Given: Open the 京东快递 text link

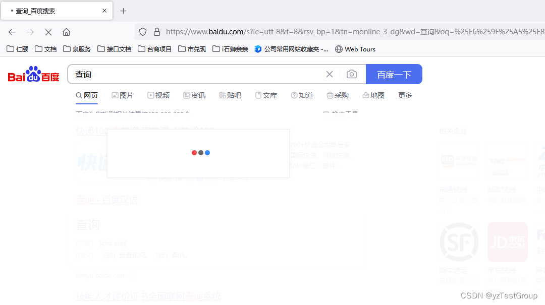Looking at the screenshot, I should pos(502,270).
